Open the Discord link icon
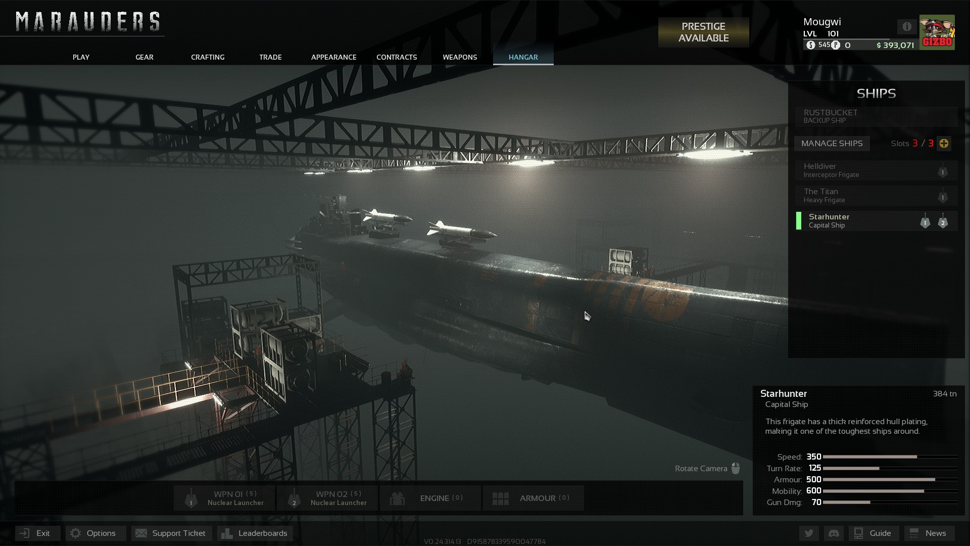 click(834, 533)
